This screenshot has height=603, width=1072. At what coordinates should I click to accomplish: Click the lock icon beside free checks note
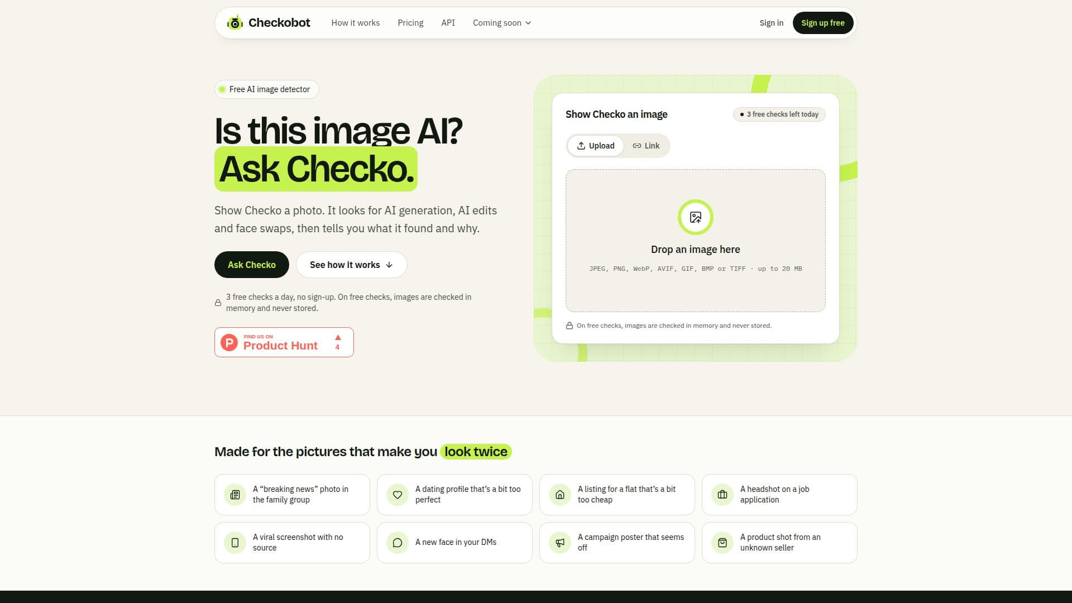point(218,303)
